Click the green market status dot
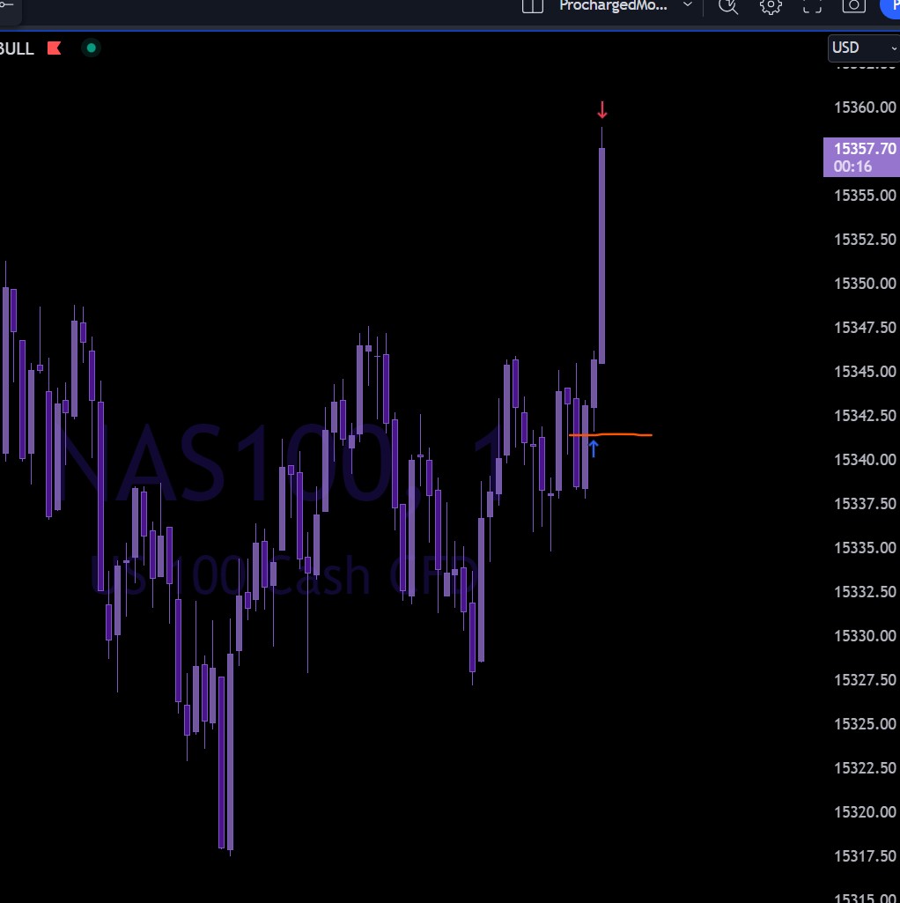The height and width of the screenshot is (903, 900). (x=91, y=48)
